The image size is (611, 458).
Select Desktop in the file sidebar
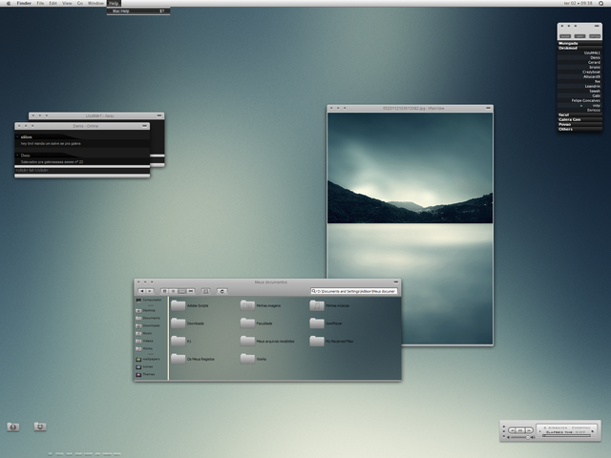point(148,309)
